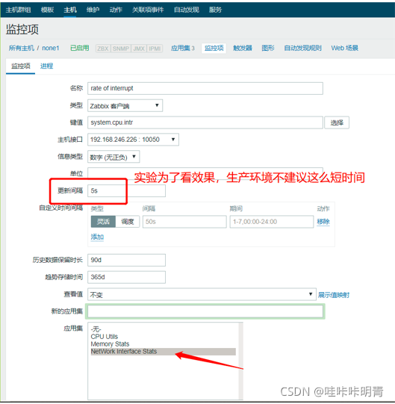Viewport: 395px width, 404px height.
Task: Open the 触发器 link
Action: click(x=243, y=49)
